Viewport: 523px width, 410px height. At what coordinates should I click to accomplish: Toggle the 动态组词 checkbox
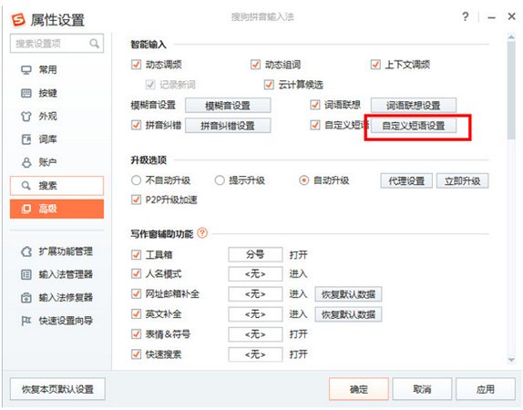click(x=255, y=64)
